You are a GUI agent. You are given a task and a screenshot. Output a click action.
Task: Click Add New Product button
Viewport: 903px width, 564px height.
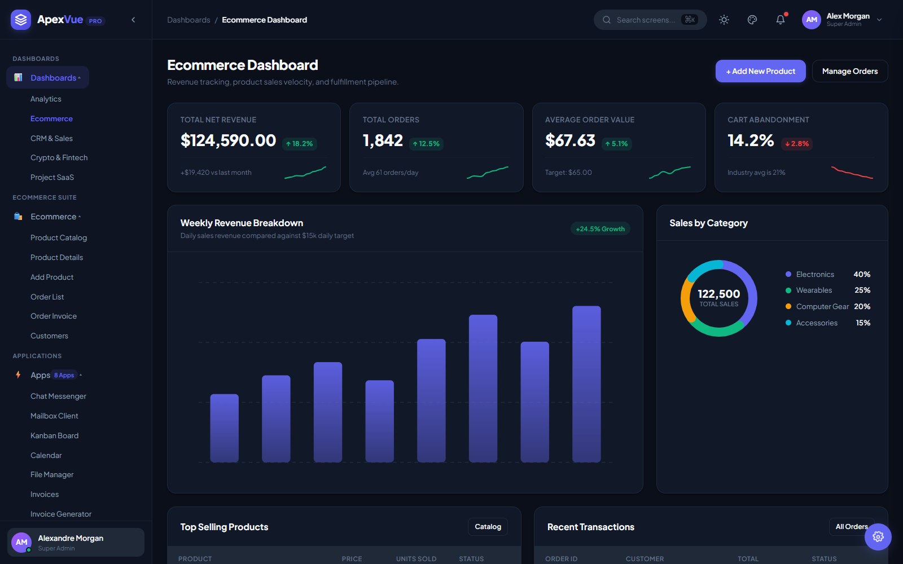760,71
